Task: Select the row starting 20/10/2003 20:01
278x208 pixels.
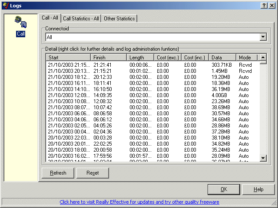Action: point(152,144)
